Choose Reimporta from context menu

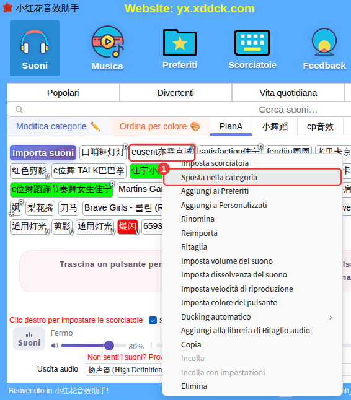[x=252, y=233]
